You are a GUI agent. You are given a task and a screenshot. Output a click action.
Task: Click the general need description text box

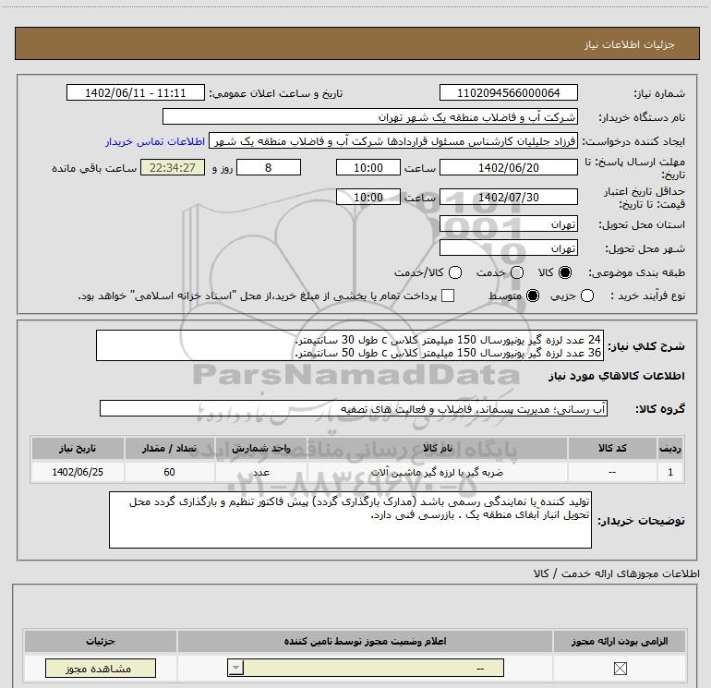[x=350, y=345]
